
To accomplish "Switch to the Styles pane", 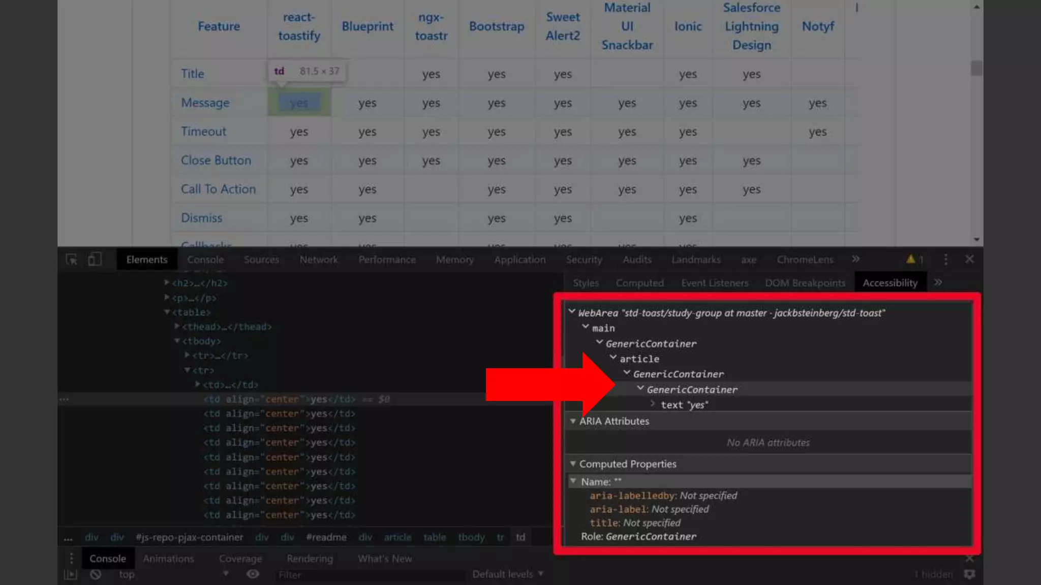I will click(x=586, y=283).
